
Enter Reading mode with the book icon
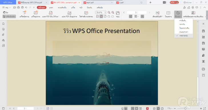pyautogui.click(x=168, y=14)
